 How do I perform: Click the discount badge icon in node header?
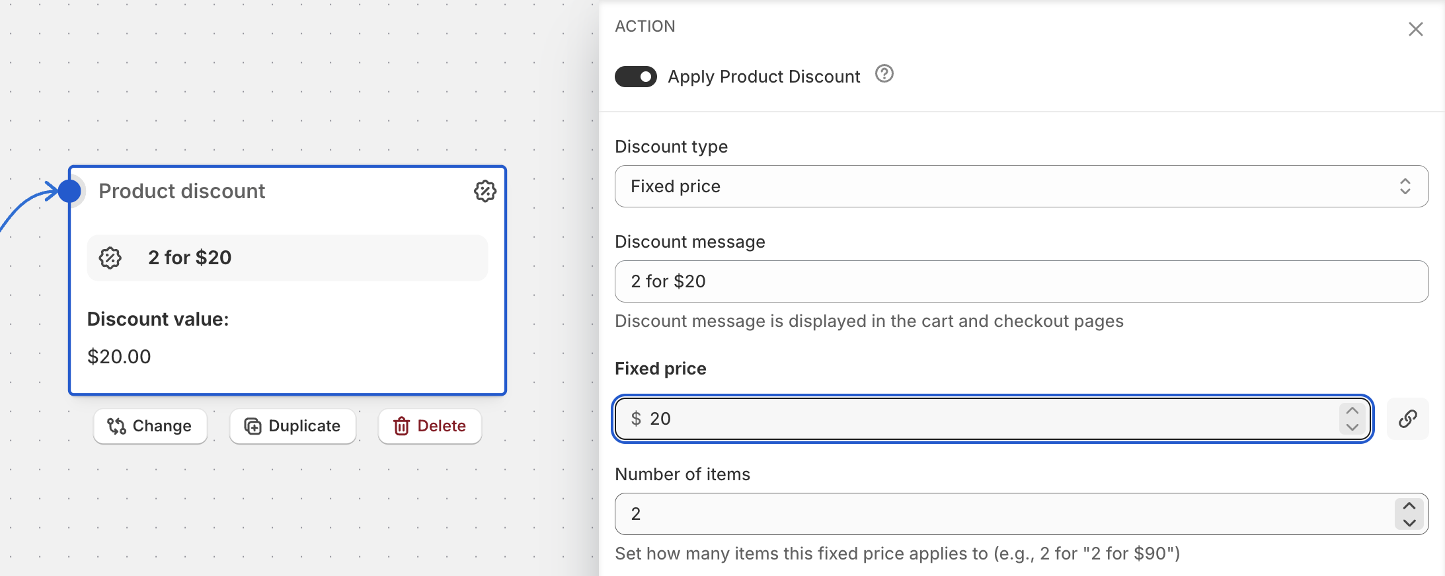click(x=485, y=191)
